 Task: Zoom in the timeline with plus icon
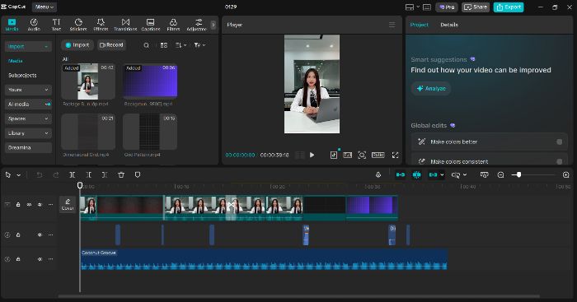click(x=566, y=175)
